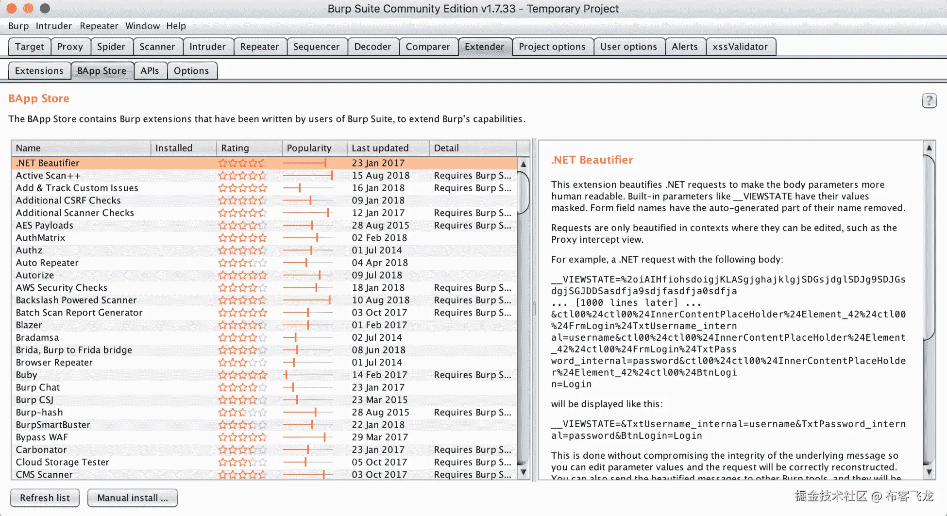Click the star rating for Active Scan++
The image size is (947, 516).
click(242, 175)
